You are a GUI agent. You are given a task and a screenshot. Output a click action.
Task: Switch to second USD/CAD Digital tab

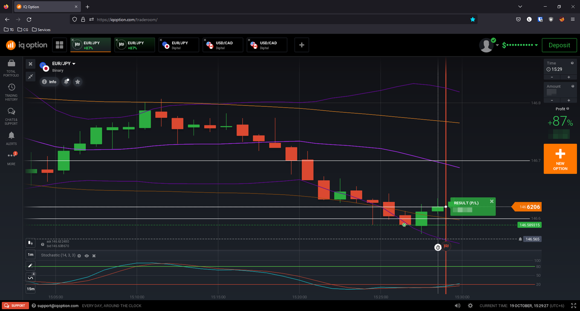point(267,45)
